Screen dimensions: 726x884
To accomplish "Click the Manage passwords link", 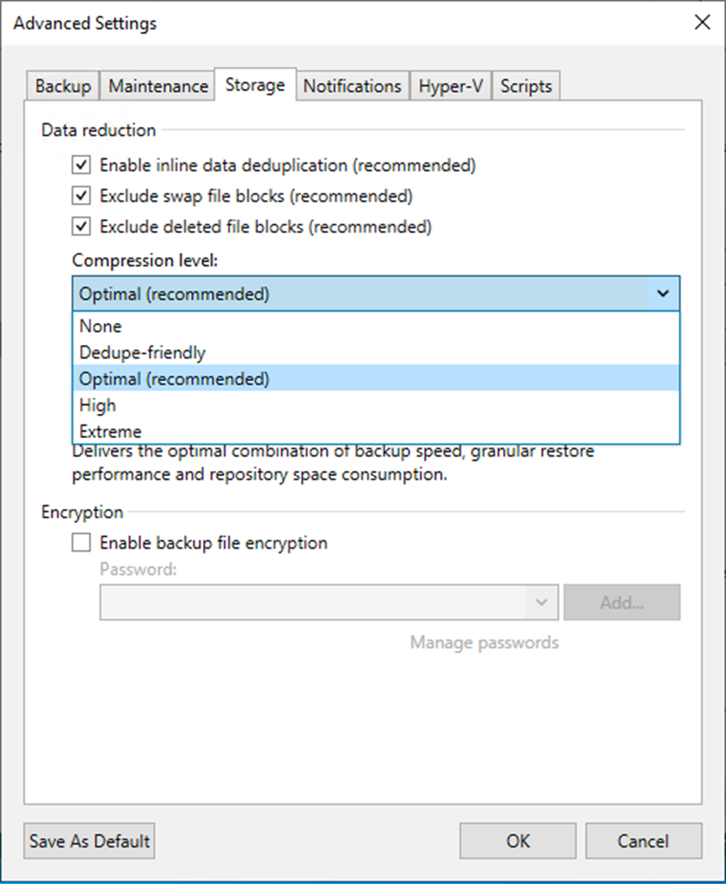I will pyautogui.click(x=483, y=642).
